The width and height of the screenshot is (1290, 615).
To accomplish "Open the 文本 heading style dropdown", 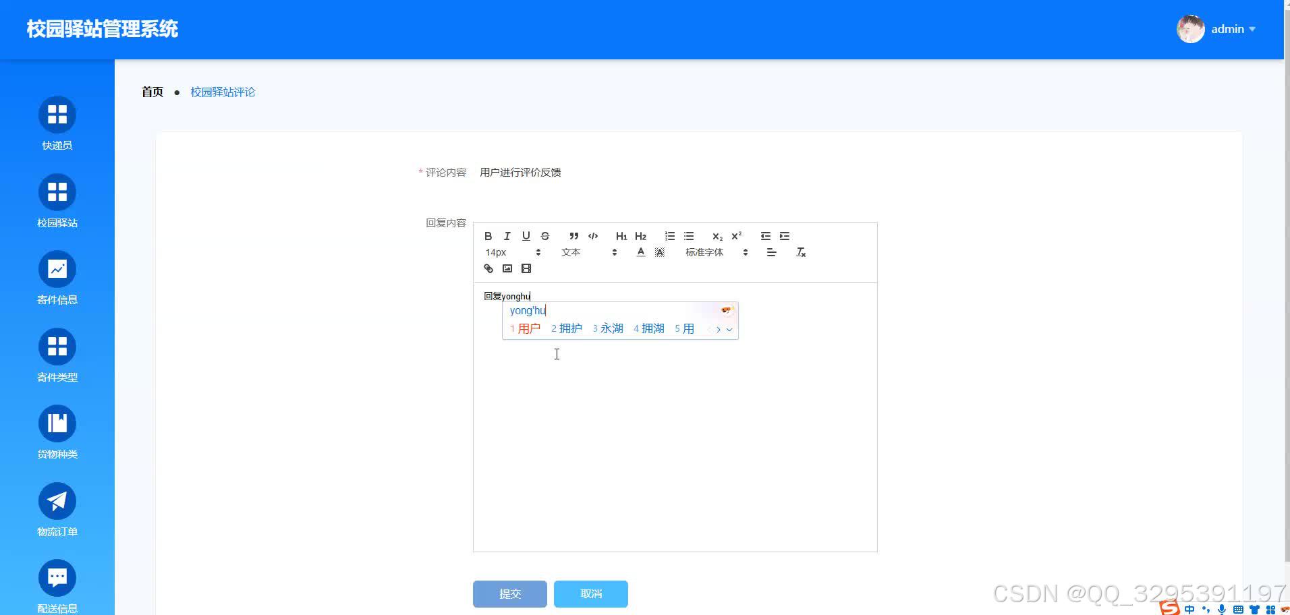I will pos(588,252).
